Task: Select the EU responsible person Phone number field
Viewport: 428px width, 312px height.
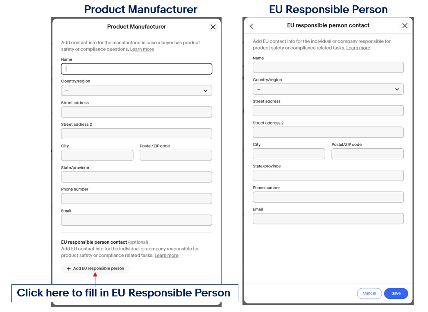Action: coord(328,197)
